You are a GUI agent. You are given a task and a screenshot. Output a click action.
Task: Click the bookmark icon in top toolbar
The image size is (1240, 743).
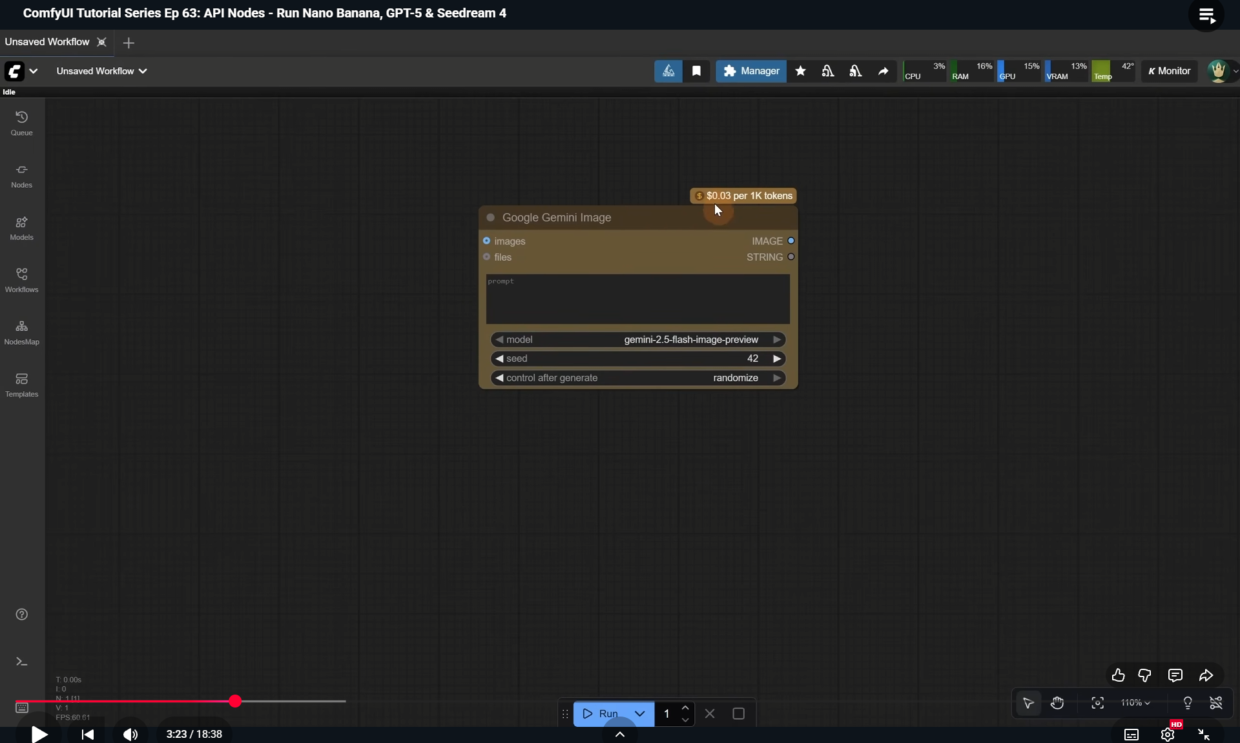[696, 71]
